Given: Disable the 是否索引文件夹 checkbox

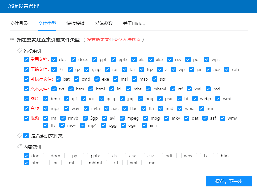Looking at the screenshot, I should click(x=26, y=136).
